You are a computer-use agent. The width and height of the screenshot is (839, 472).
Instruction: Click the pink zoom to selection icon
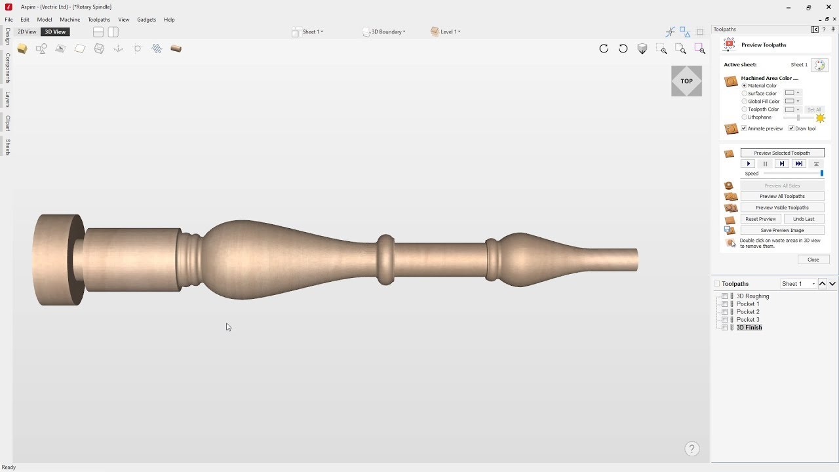(700, 49)
